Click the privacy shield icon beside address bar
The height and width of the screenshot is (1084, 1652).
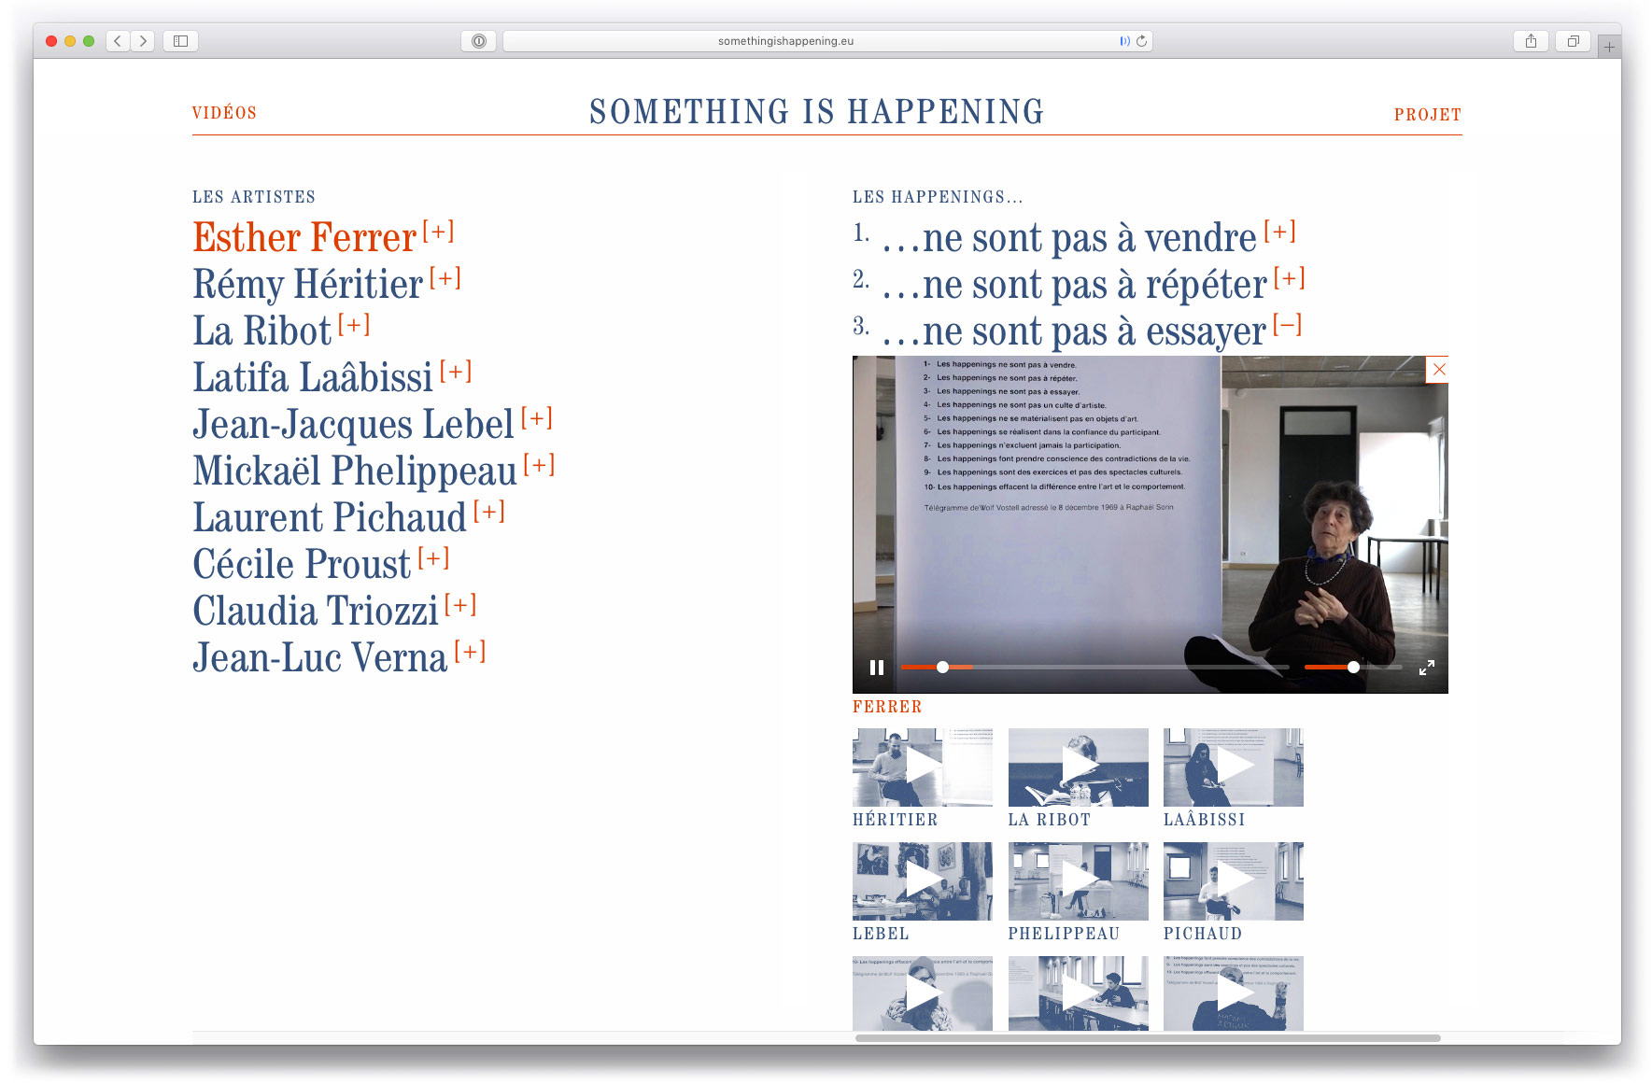click(478, 41)
